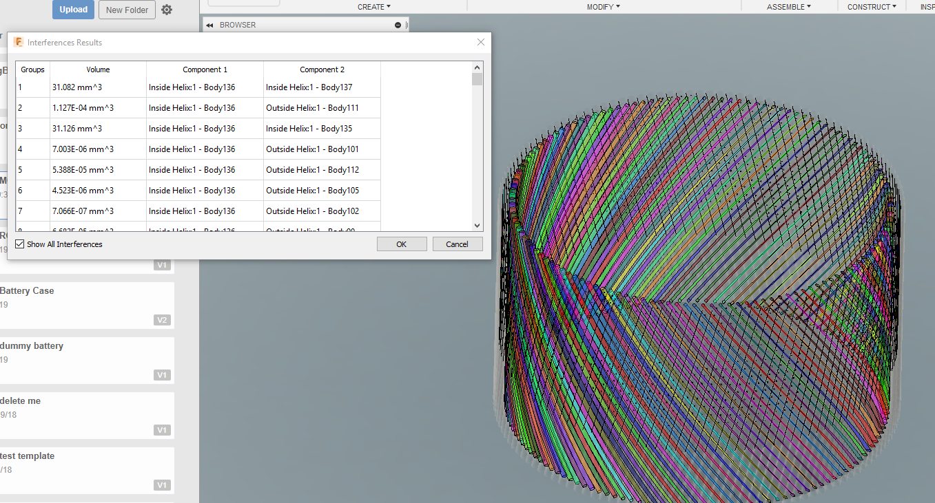Select the 31.082 mm^3 volume cell
This screenshot has height=503, width=935.
pos(99,87)
